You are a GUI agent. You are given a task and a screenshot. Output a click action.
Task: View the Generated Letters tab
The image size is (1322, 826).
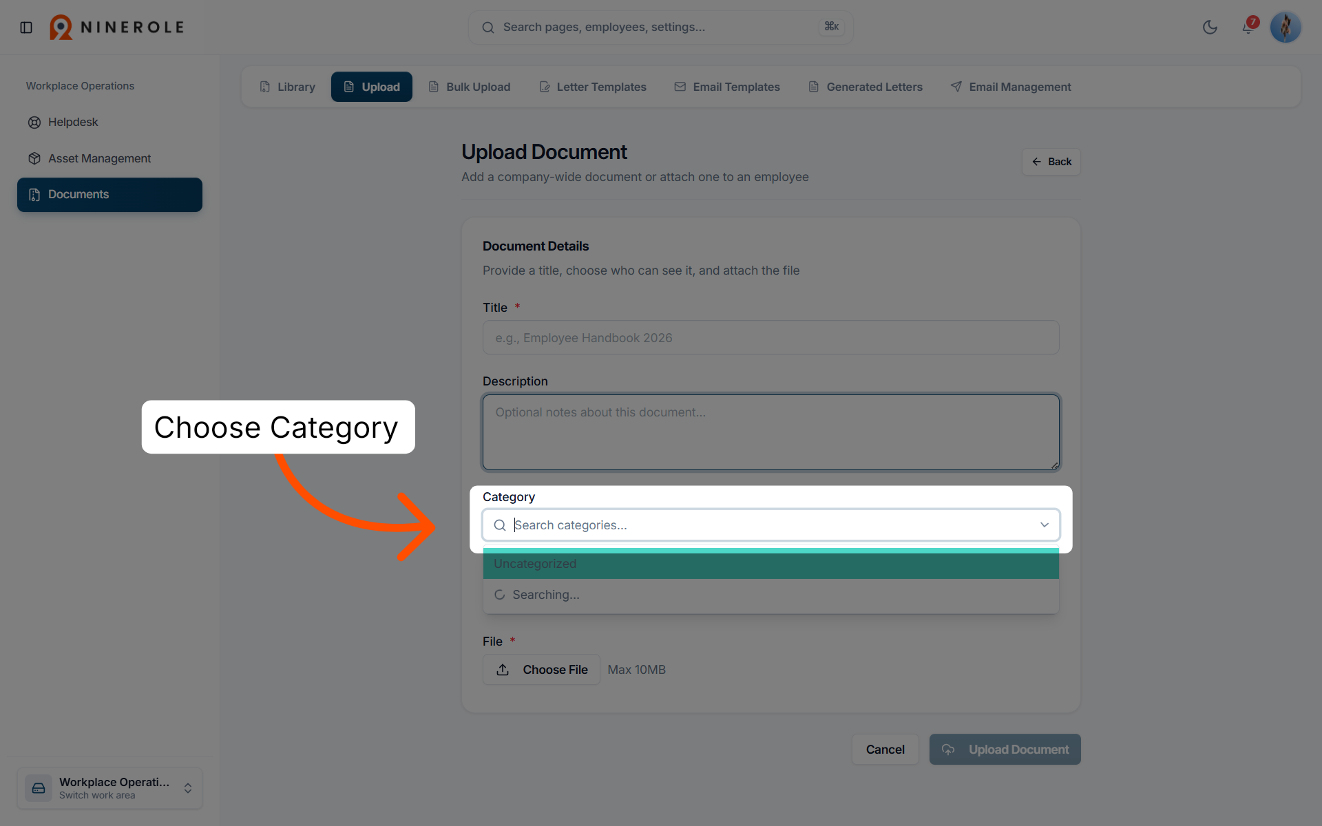pyautogui.click(x=865, y=87)
